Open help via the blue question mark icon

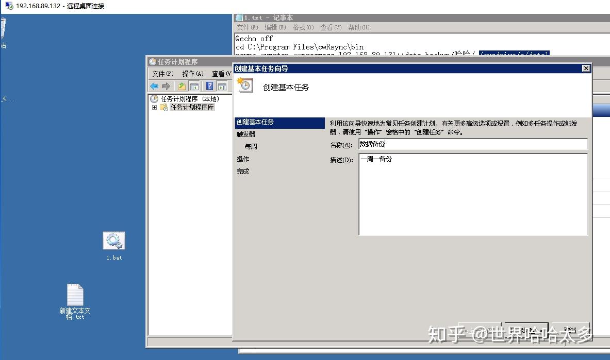click(x=208, y=86)
